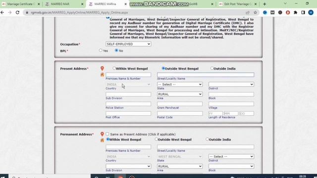Open the Present Address State Select dropdown
317x178 pixels.
click(180, 85)
